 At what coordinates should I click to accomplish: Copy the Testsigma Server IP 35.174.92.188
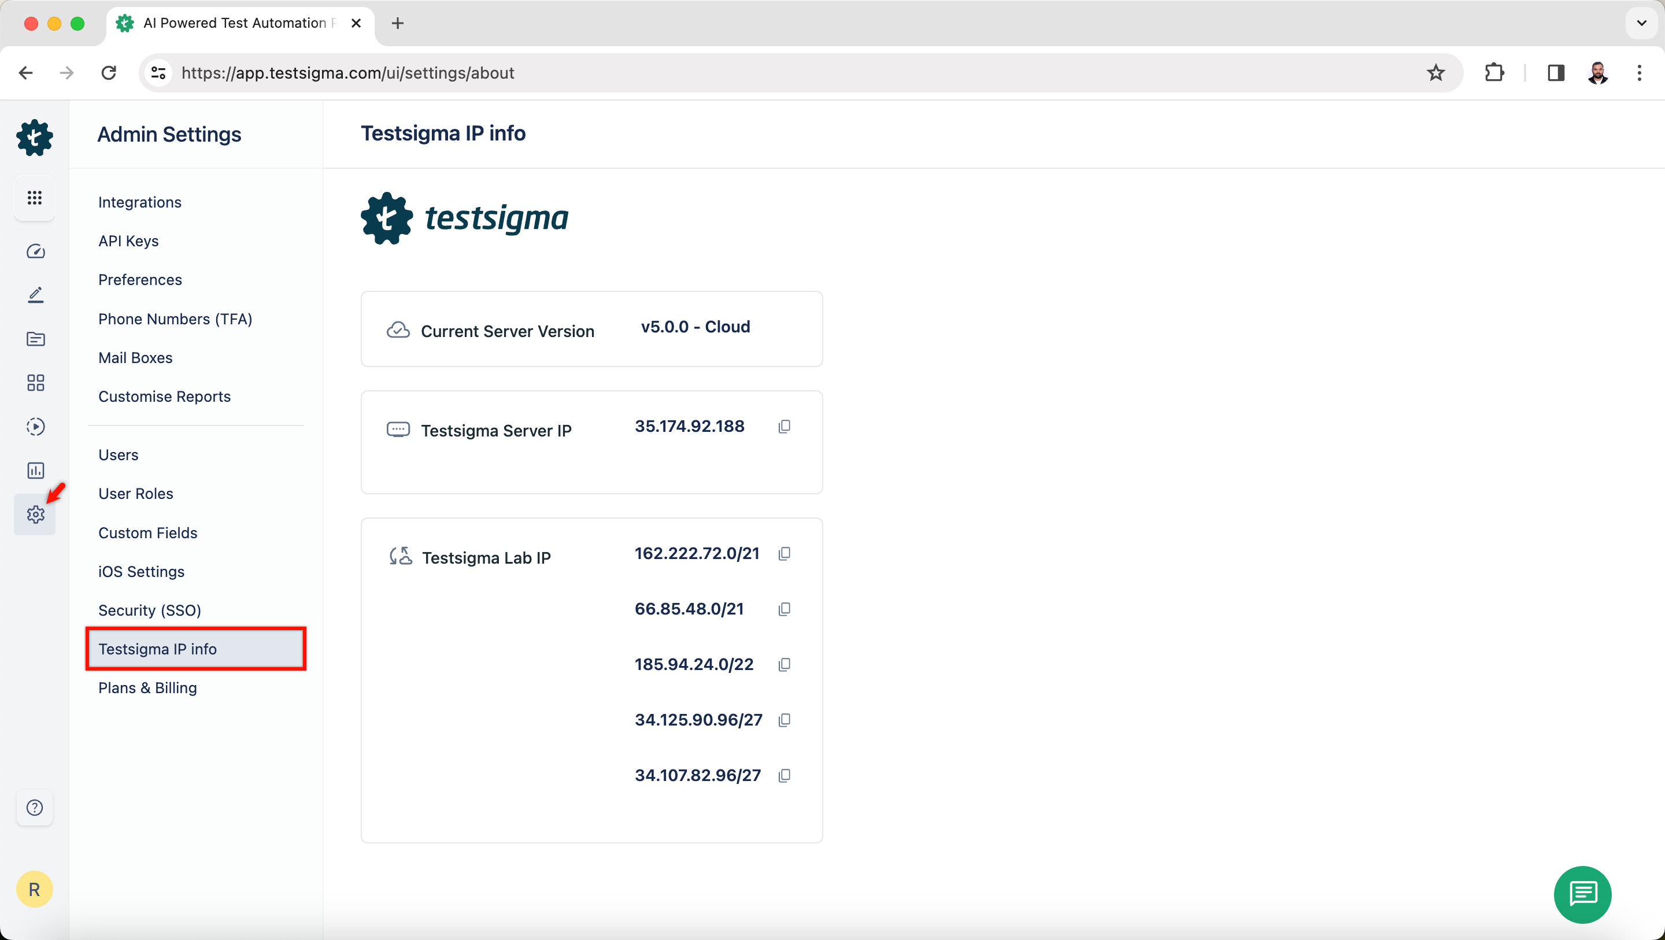point(785,427)
